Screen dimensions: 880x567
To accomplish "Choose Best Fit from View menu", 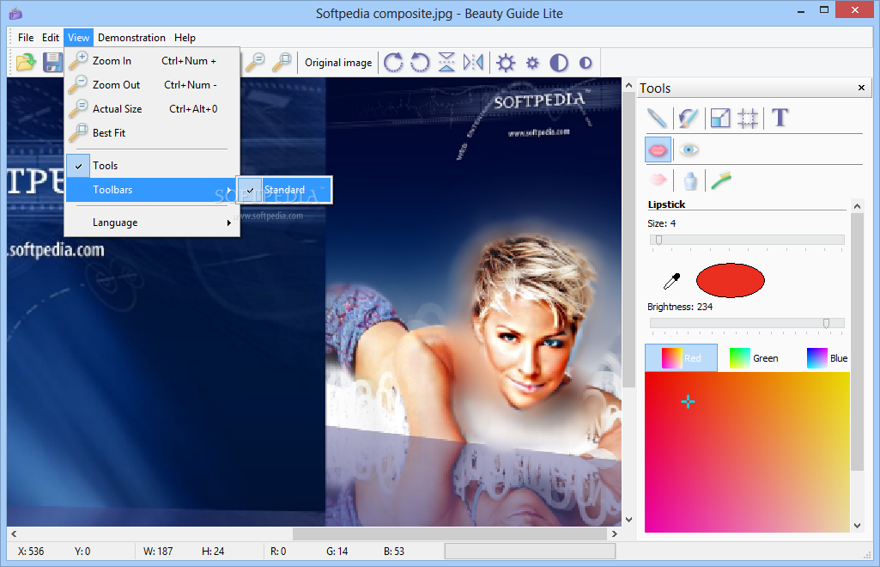I will pyautogui.click(x=152, y=133).
